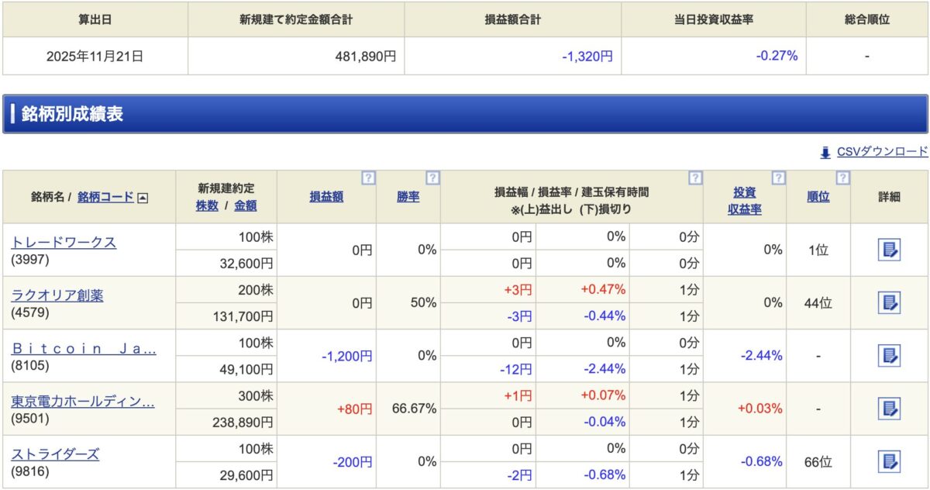Toggle sort arrow beside 銘柄コード
This screenshot has height=490, width=930.
[143, 198]
